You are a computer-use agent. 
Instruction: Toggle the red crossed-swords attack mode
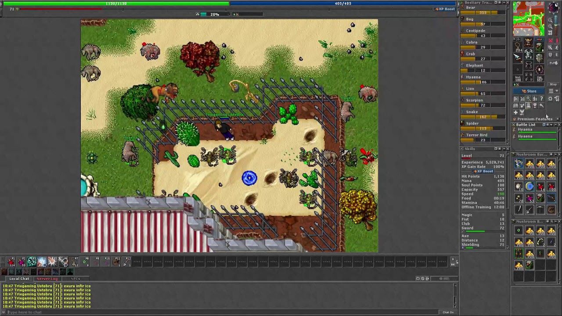(x=551, y=40)
